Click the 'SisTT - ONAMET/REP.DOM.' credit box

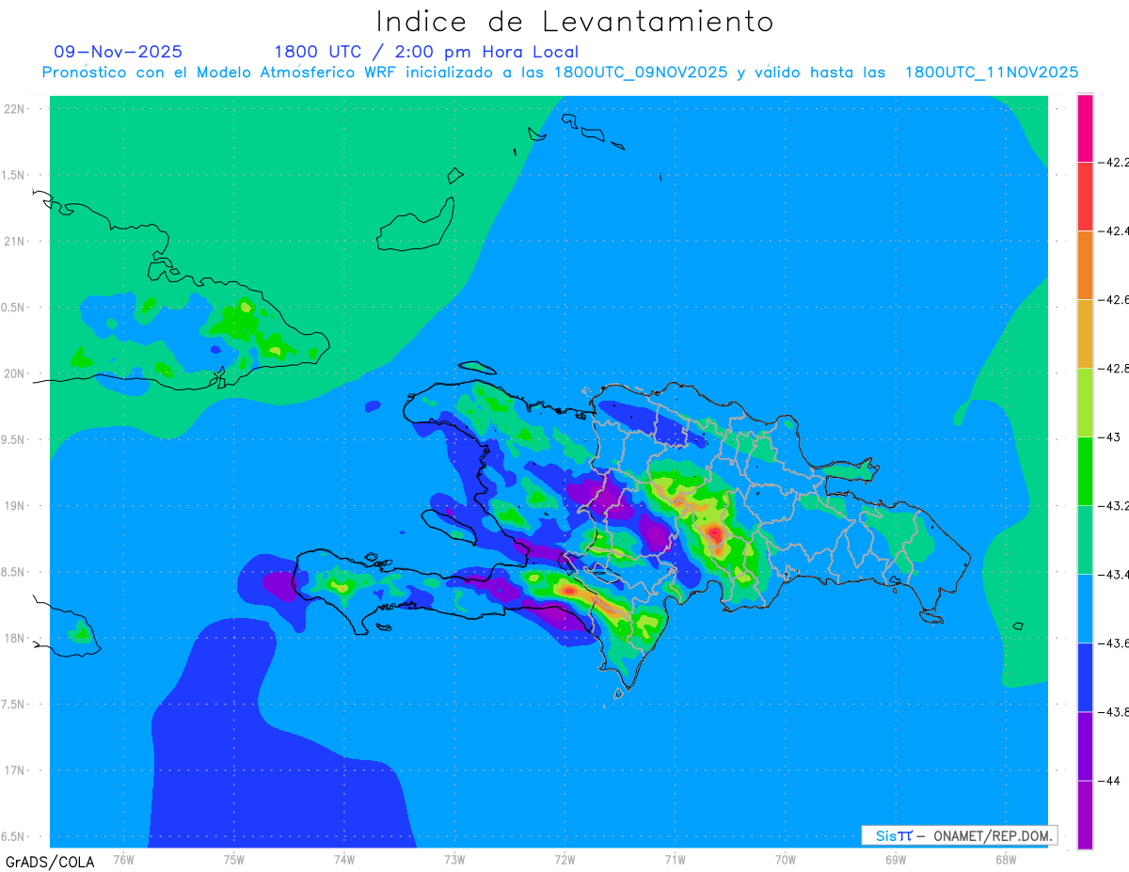pos(959,835)
